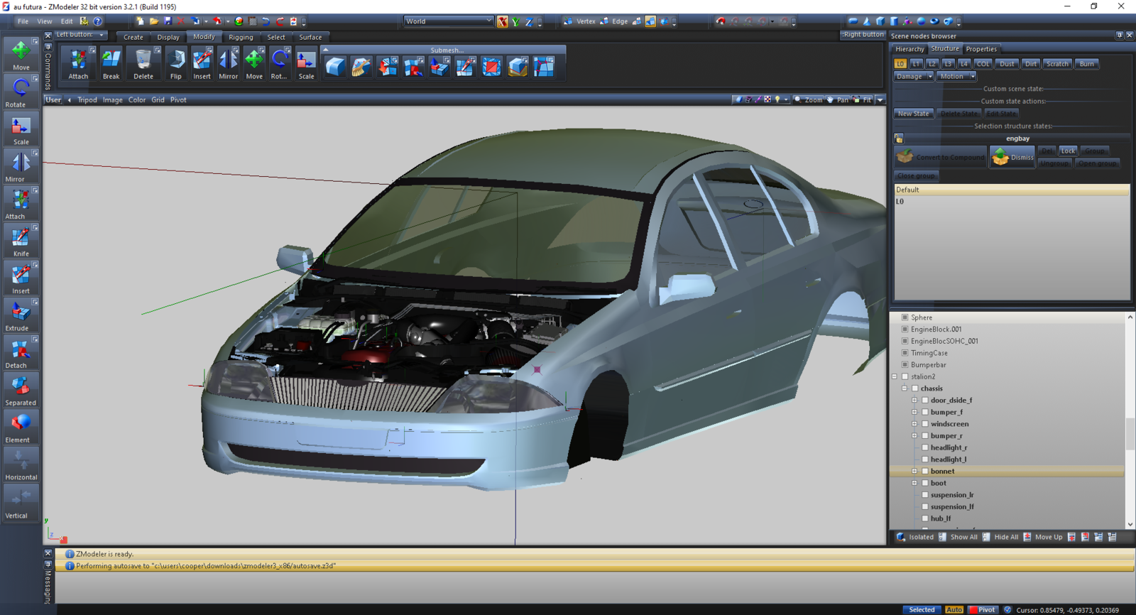
Task: Click the Dismiss button
Action: [1012, 157]
